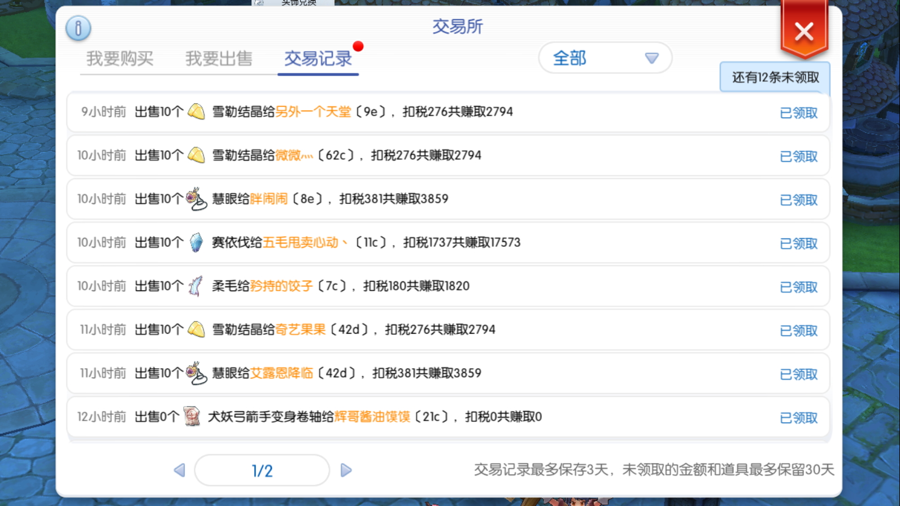Click player name 另外一个天堂

313,112
